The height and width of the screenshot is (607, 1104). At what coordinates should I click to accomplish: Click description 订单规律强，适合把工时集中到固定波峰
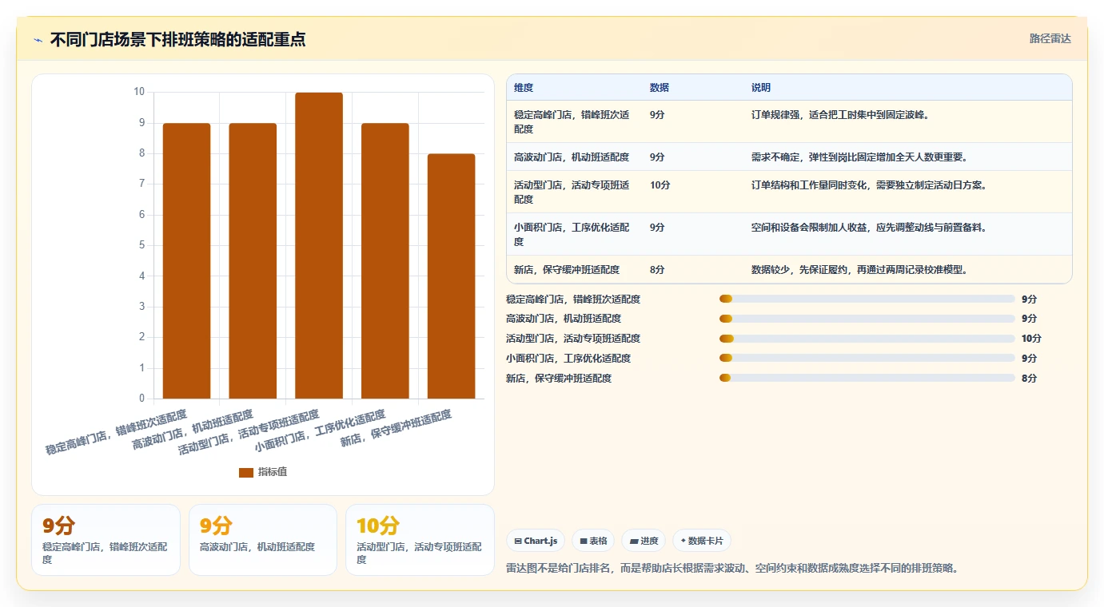coord(840,115)
